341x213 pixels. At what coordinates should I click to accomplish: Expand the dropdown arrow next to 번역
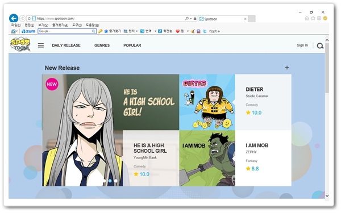pyautogui.click(x=155, y=31)
